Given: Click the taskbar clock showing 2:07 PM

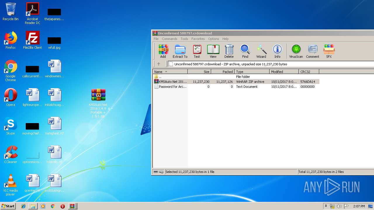Looking at the screenshot, I should (359, 206).
